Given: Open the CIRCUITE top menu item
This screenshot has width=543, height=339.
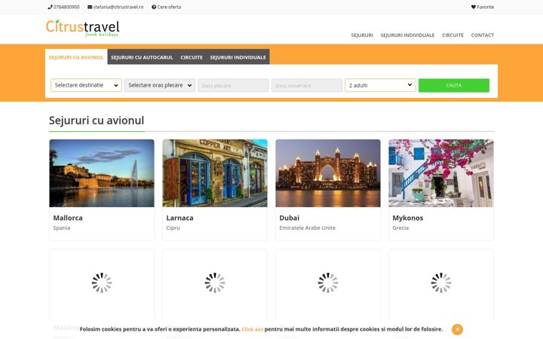Looking at the screenshot, I should 452,35.
